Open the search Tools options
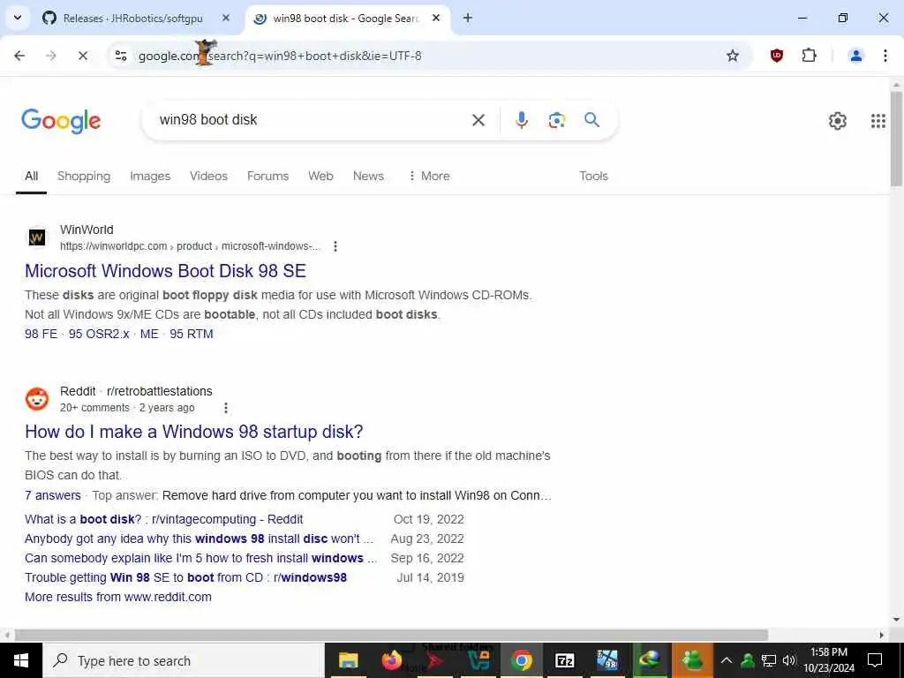904x678 pixels. click(593, 176)
